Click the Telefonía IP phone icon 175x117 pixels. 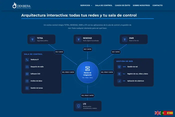[27, 60]
